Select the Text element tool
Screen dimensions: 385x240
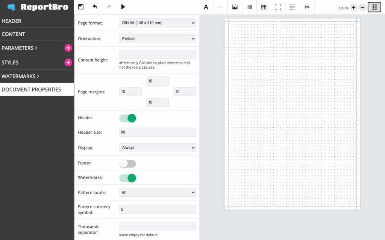[x=206, y=7]
